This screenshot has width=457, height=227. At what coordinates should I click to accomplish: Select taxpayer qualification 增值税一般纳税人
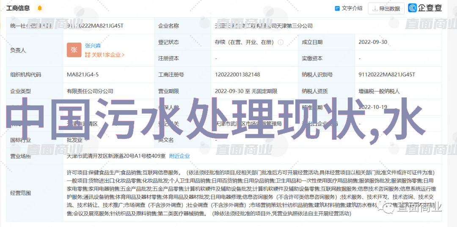(379, 91)
